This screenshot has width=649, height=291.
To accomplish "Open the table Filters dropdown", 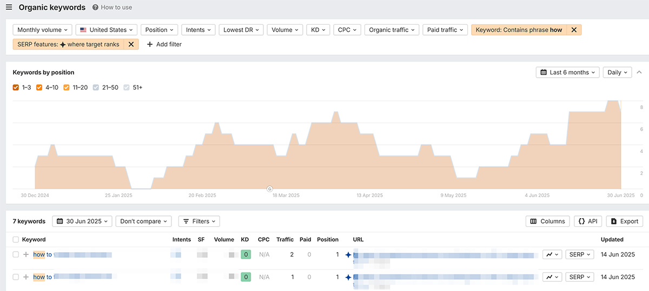I will pos(199,221).
